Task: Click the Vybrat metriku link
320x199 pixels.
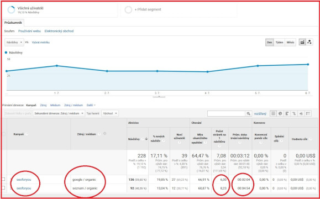Action: pos(41,43)
